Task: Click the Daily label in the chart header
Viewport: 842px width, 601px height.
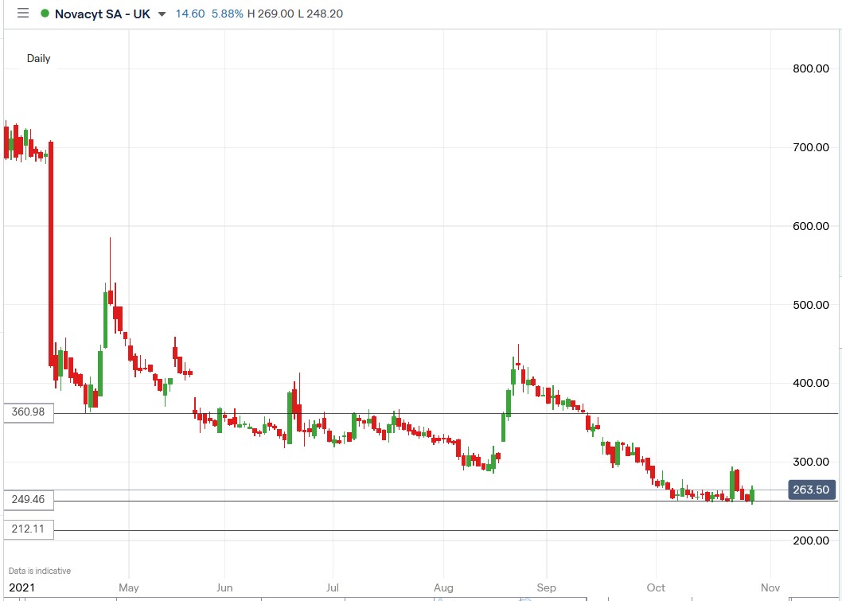Action: tap(38, 58)
